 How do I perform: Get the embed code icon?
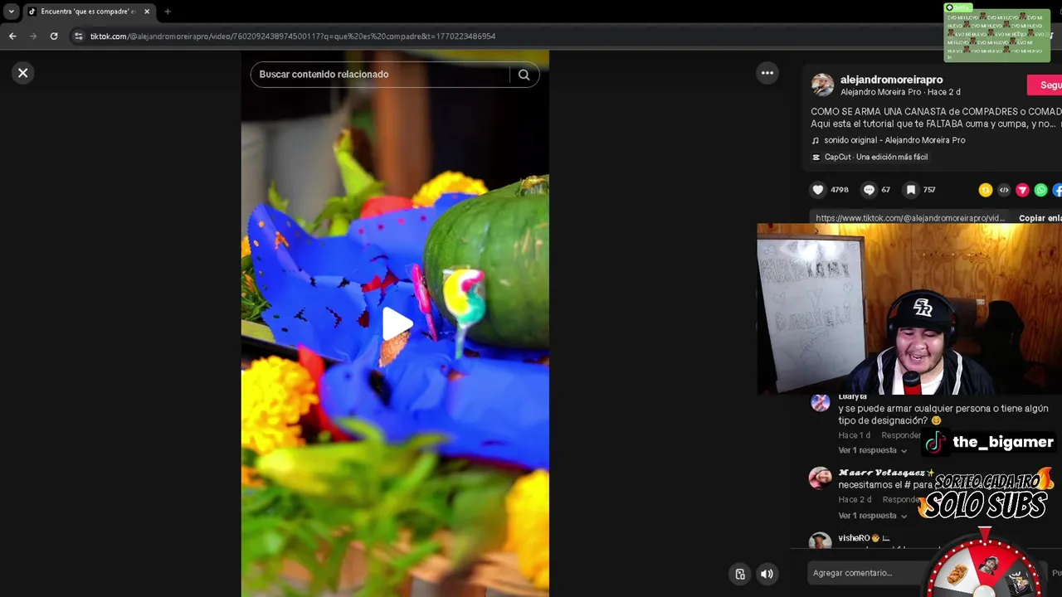(1004, 190)
